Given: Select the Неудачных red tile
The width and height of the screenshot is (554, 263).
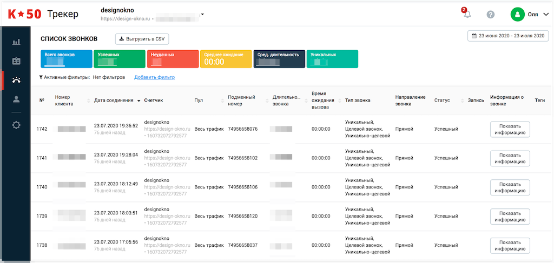Looking at the screenshot, I should (173, 59).
